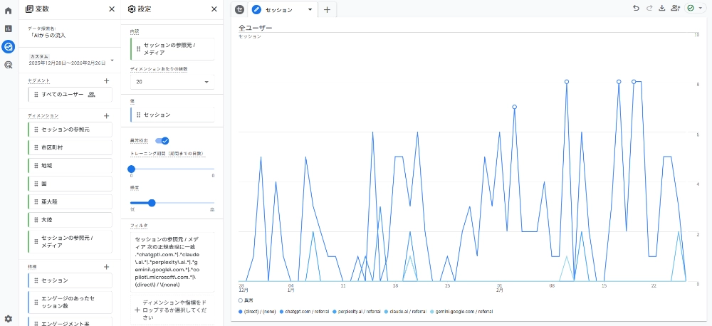The height and width of the screenshot is (326, 712).
Task: Add a new tab with plus button
Action: click(x=327, y=10)
